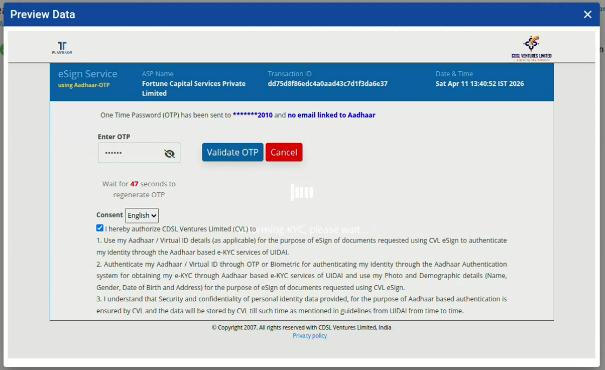The width and height of the screenshot is (605, 370).
Task: Show the hidden OTP with eye icon
Action: click(170, 153)
